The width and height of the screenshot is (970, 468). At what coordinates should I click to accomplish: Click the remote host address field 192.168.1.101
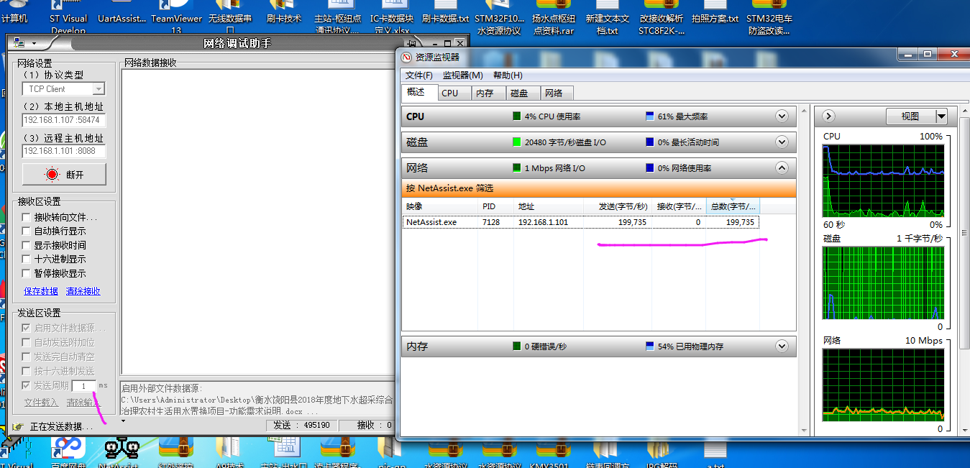tap(64, 152)
